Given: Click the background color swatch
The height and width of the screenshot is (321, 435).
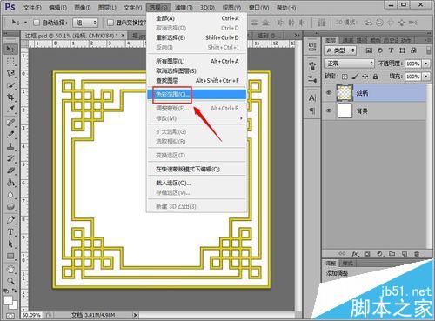Looking at the screenshot, I should (14, 305).
